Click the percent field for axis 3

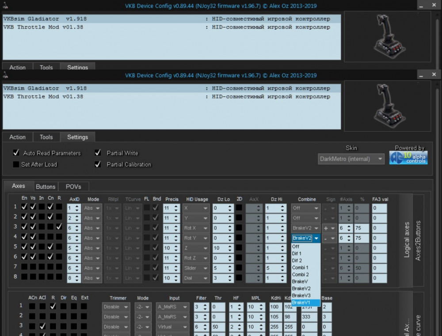click(362, 228)
